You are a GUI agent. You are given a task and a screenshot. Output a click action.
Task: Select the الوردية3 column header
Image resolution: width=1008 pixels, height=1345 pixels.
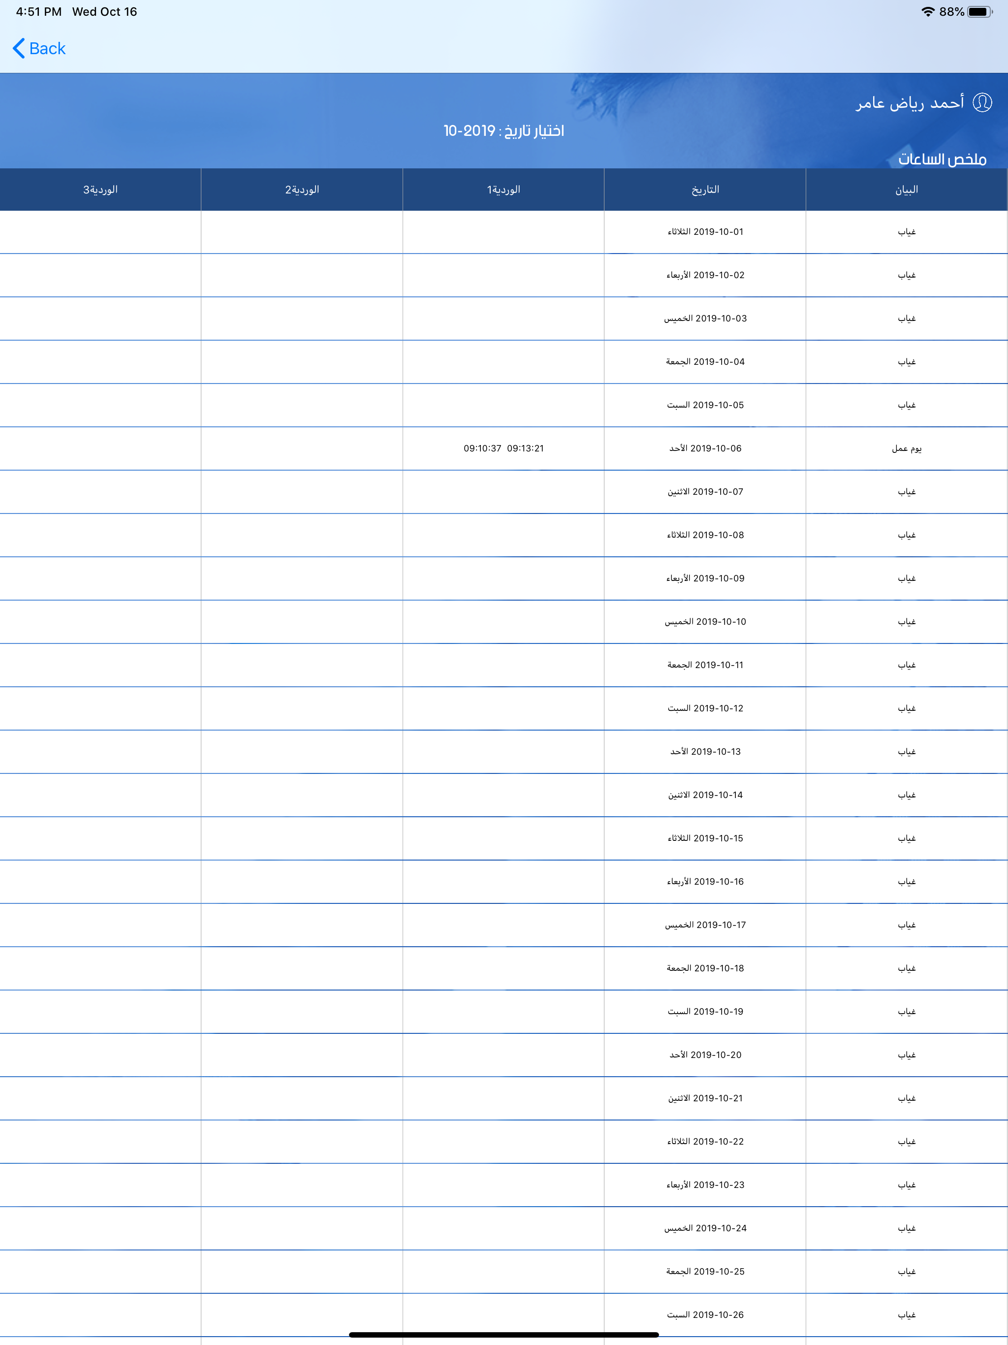click(100, 190)
